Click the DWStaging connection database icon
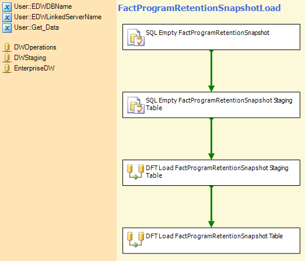This screenshot has width=305, height=261. [7, 58]
